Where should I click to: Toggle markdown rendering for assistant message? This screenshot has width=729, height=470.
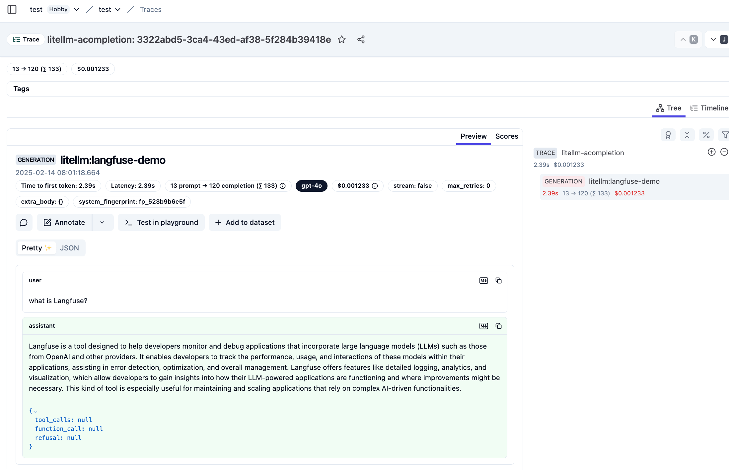click(x=483, y=326)
